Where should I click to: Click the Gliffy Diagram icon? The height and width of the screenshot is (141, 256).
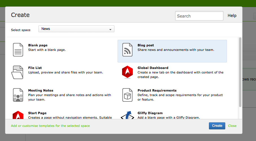click(x=127, y=115)
